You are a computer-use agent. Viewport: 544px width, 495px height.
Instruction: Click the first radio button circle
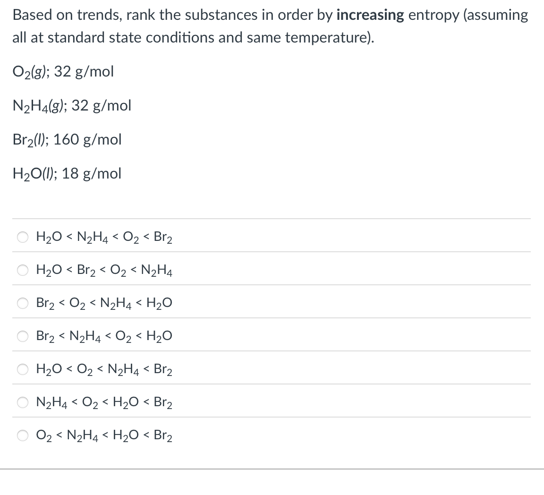coord(23,237)
